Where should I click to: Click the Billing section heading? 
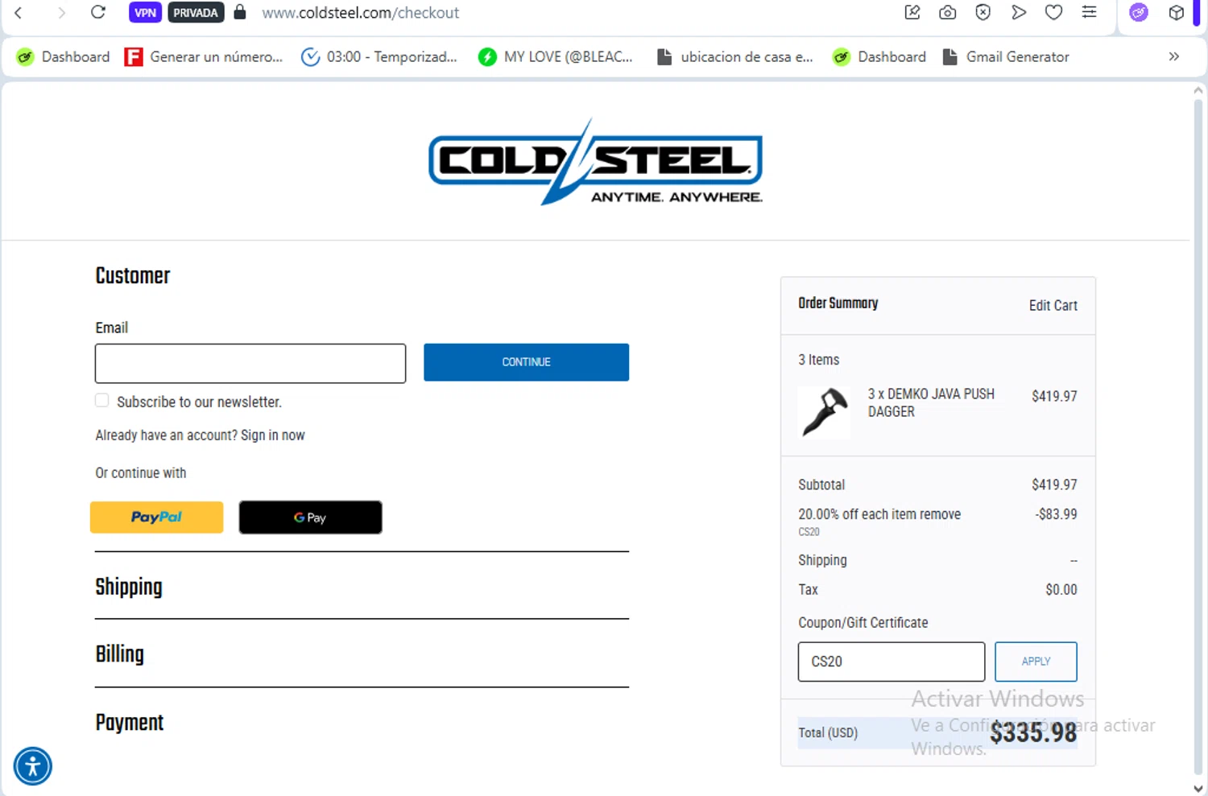pyautogui.click(x=120, y=654)
